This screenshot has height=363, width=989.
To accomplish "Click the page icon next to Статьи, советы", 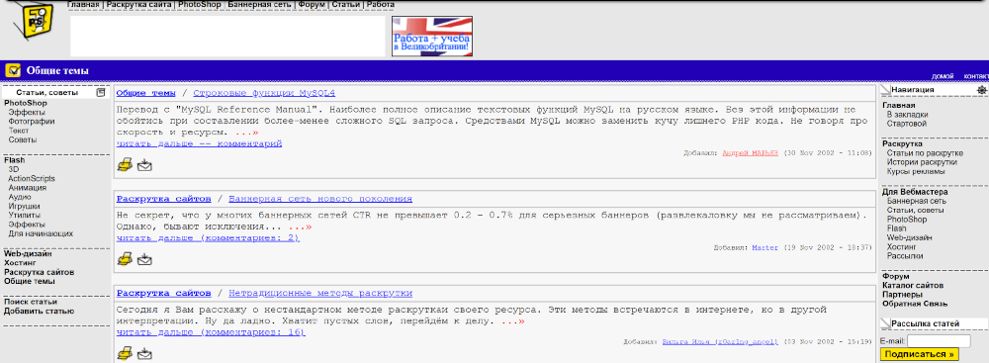I will tap(101, 92).
